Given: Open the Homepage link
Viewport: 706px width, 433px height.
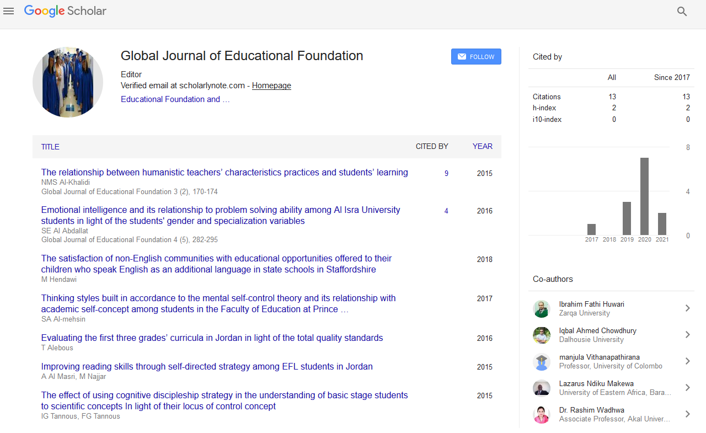Looking at the screenshot, I should tap(271, 85).
